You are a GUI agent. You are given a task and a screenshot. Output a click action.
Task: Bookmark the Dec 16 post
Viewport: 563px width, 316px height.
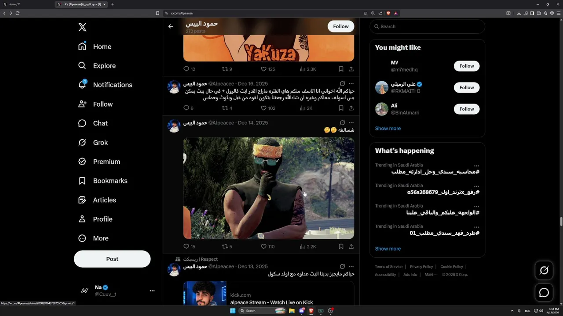341,108
